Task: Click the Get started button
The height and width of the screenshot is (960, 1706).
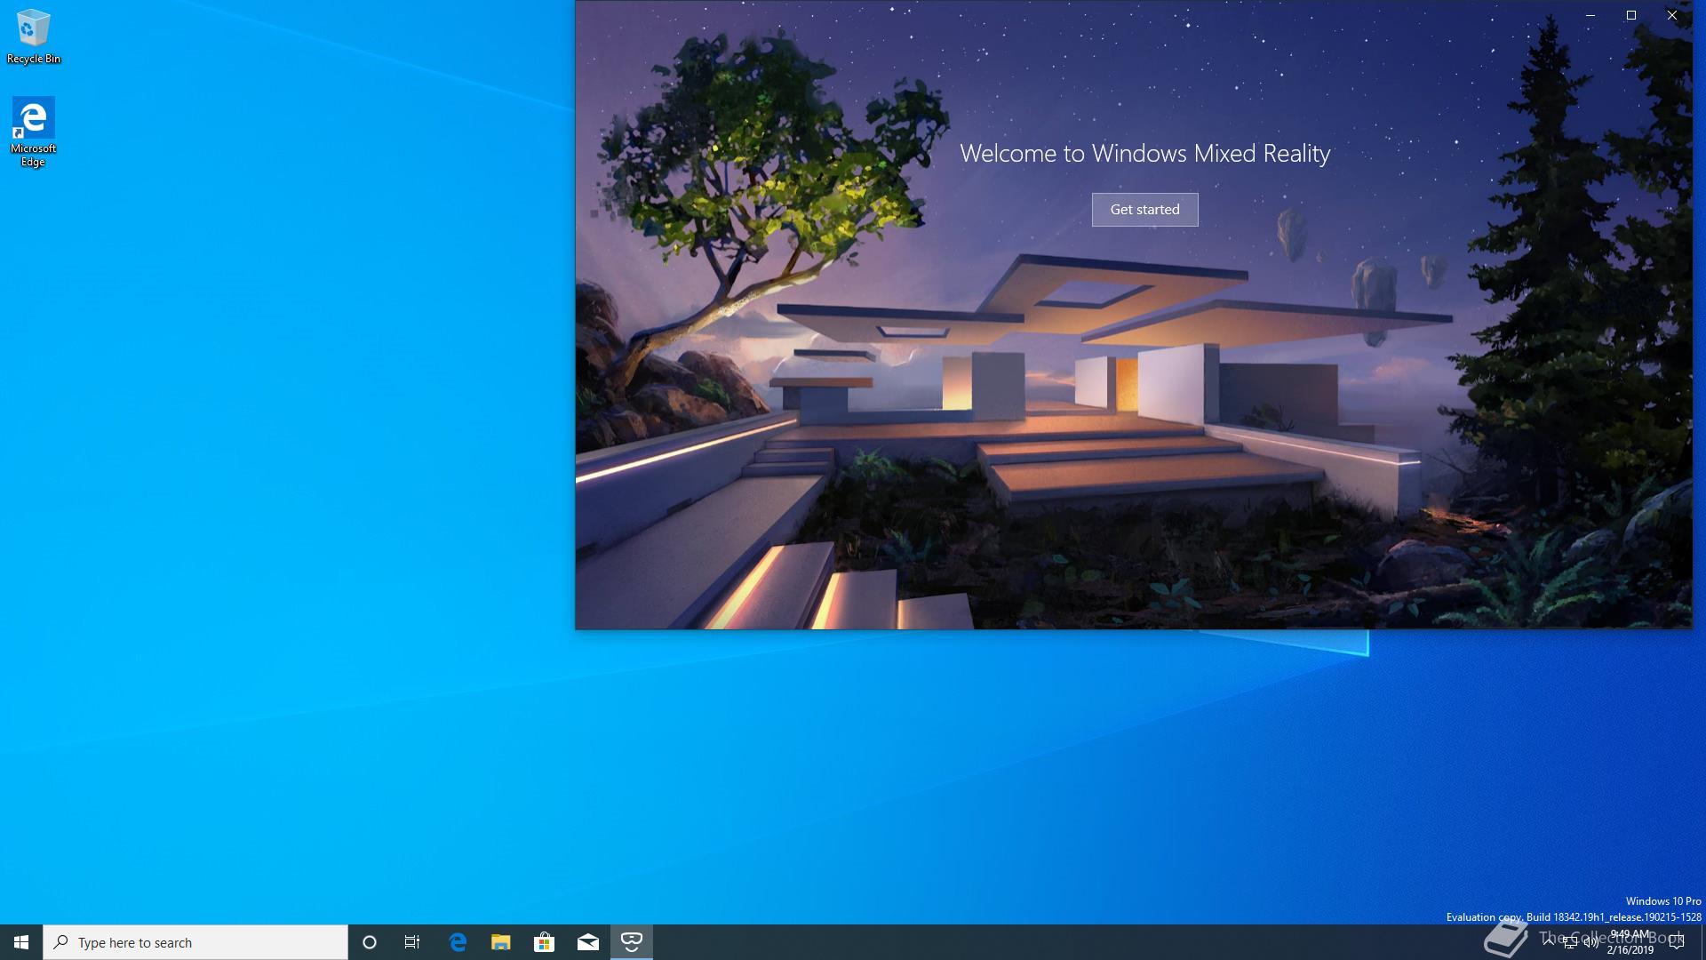Action: click(x=1144, y=210)
